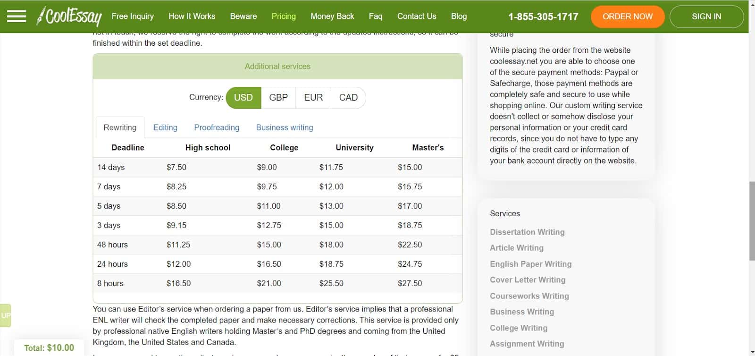Click the phone number 1-855-305-1717
The image size is (755, 356).
[543, 17]
